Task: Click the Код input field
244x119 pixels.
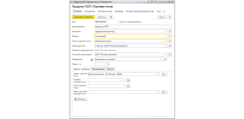Action: 106,22
